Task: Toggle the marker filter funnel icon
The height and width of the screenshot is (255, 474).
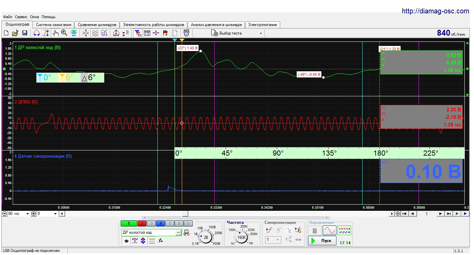Action: [x=138, y=33]
